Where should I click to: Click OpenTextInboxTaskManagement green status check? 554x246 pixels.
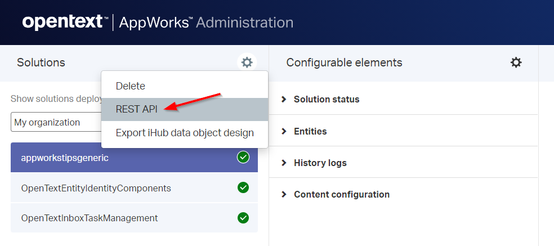pos(243,218)
